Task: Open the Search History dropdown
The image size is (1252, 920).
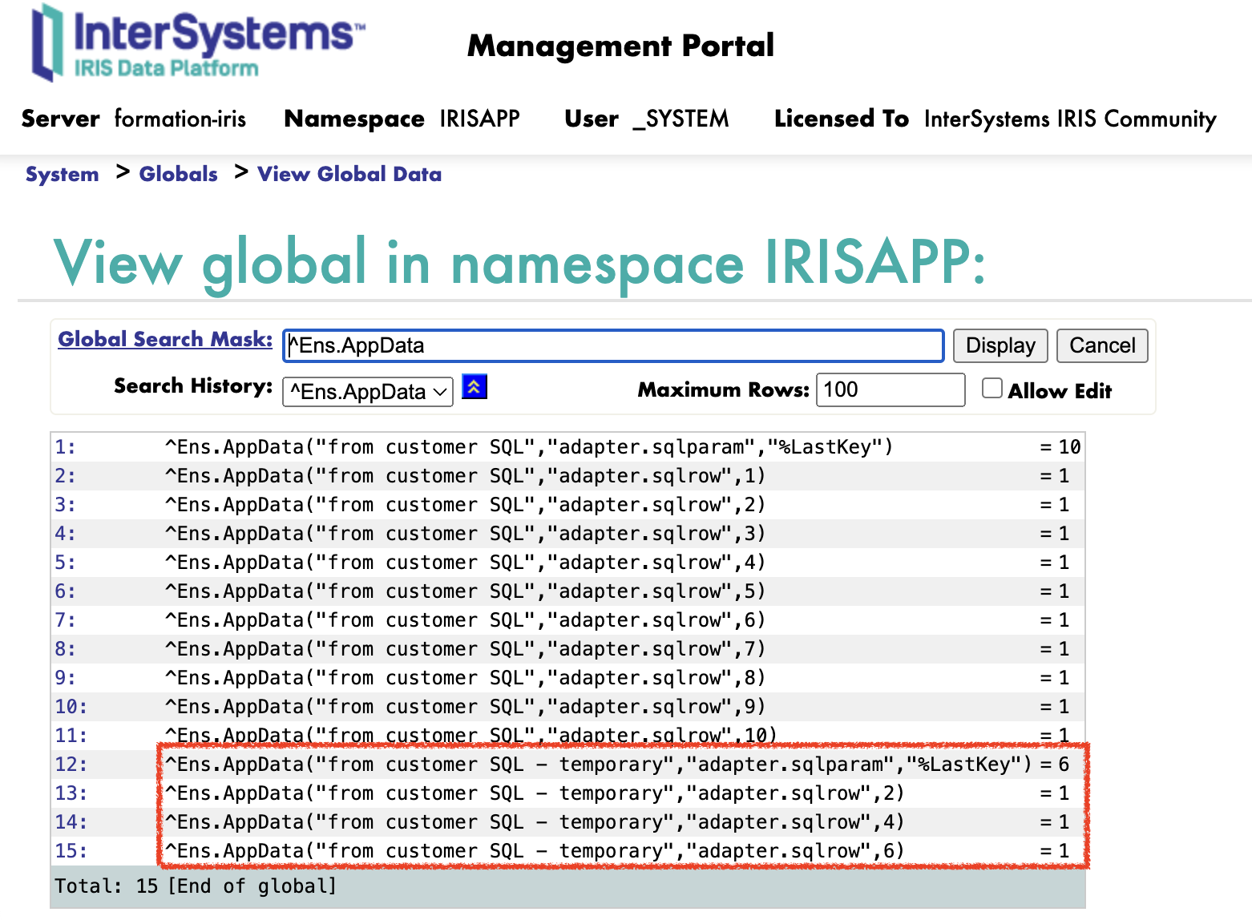Action: click(368, 392)
